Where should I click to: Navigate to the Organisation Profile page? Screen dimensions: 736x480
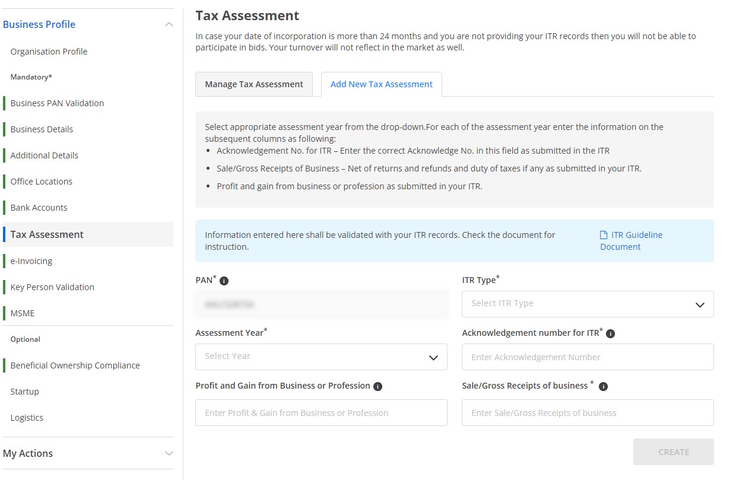coord(49,51)
